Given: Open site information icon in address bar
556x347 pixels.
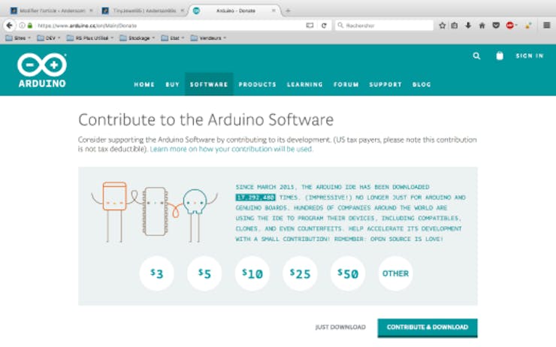Looking at the screenshot, I should (22, 26).
